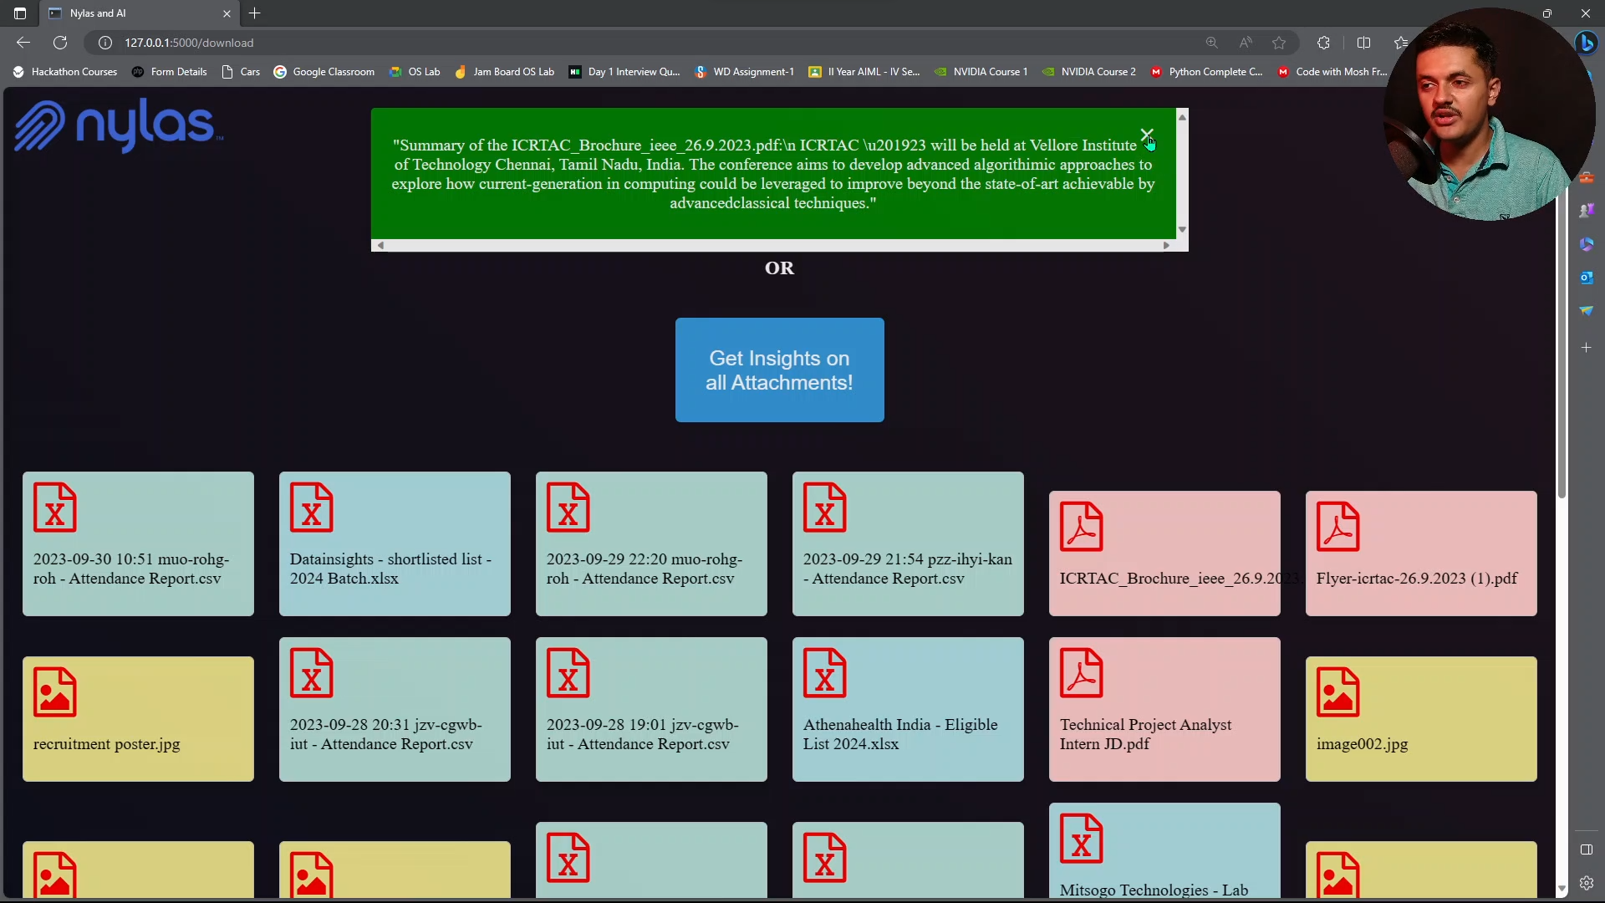The image size is (1605, 903).
Task: Dismiss the green summary message
Action: point(1146,135)
